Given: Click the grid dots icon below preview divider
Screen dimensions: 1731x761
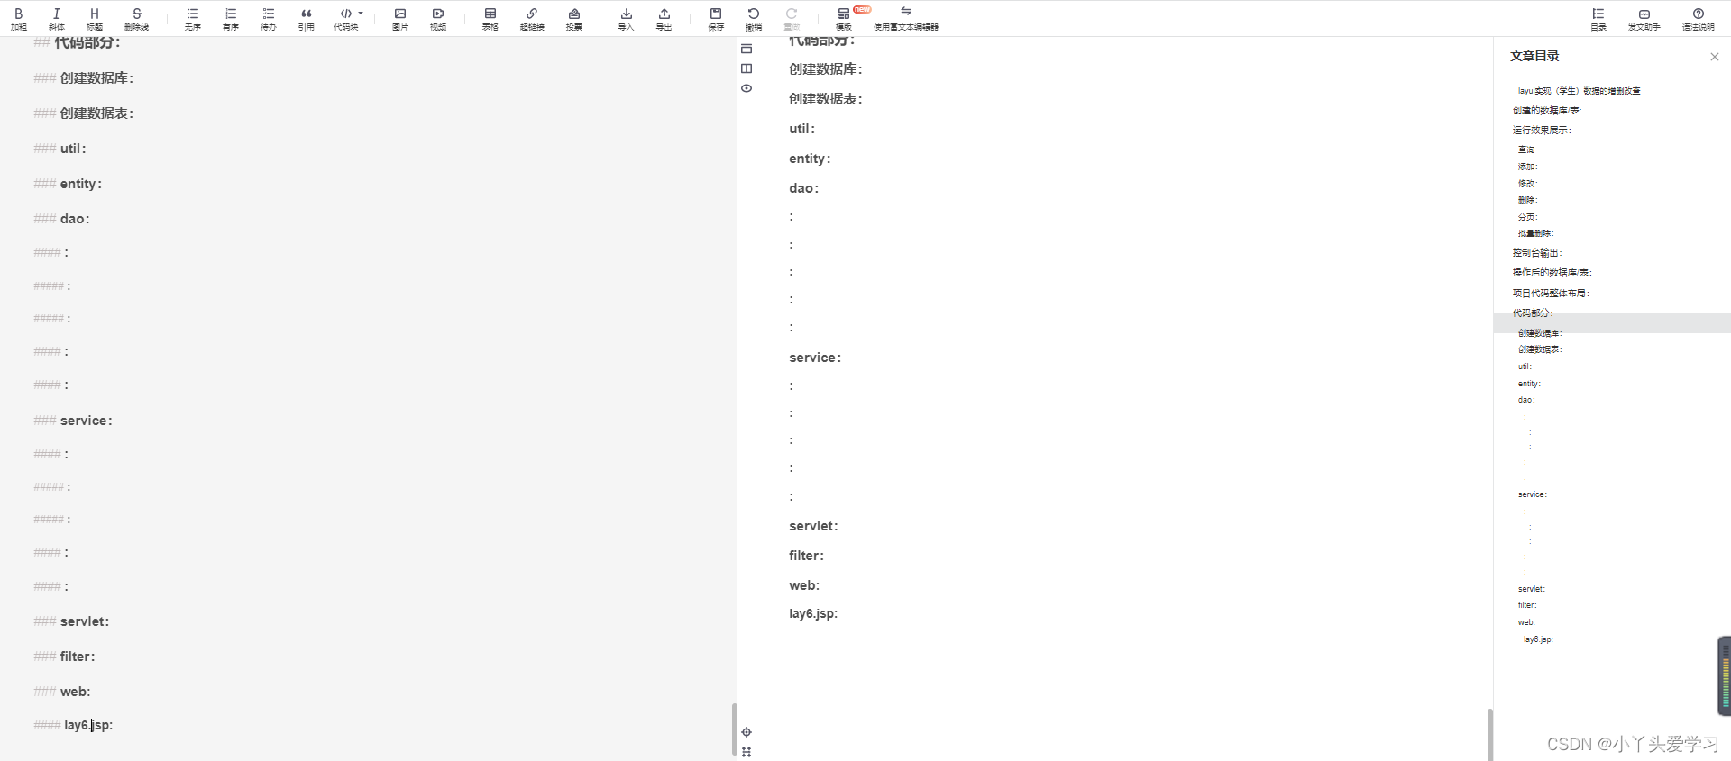Looking at the screenshot, I should pos(746,752).
